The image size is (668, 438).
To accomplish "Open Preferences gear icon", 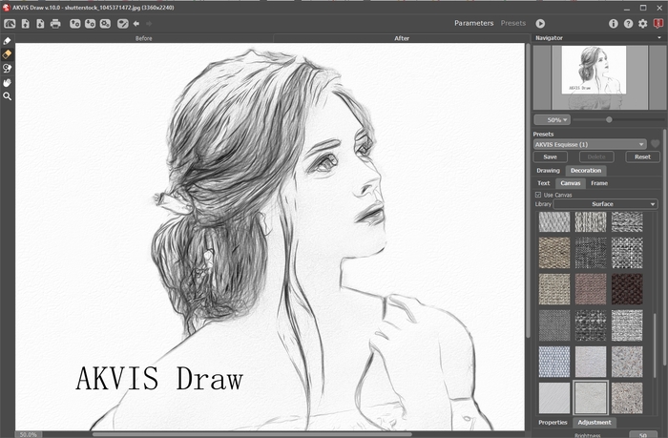I will (643, 24).
